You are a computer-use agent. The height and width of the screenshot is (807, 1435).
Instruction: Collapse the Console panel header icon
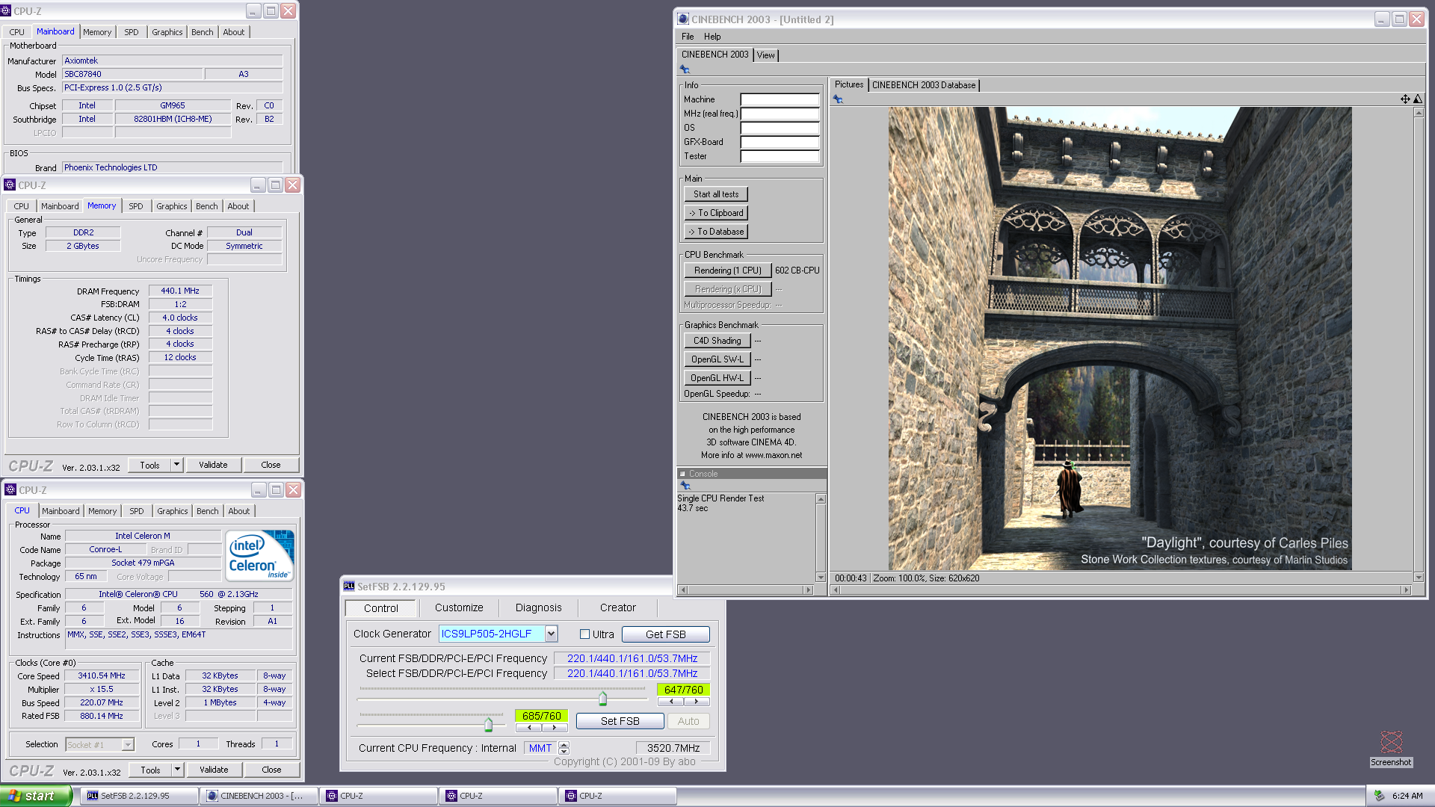pos(682,474)
